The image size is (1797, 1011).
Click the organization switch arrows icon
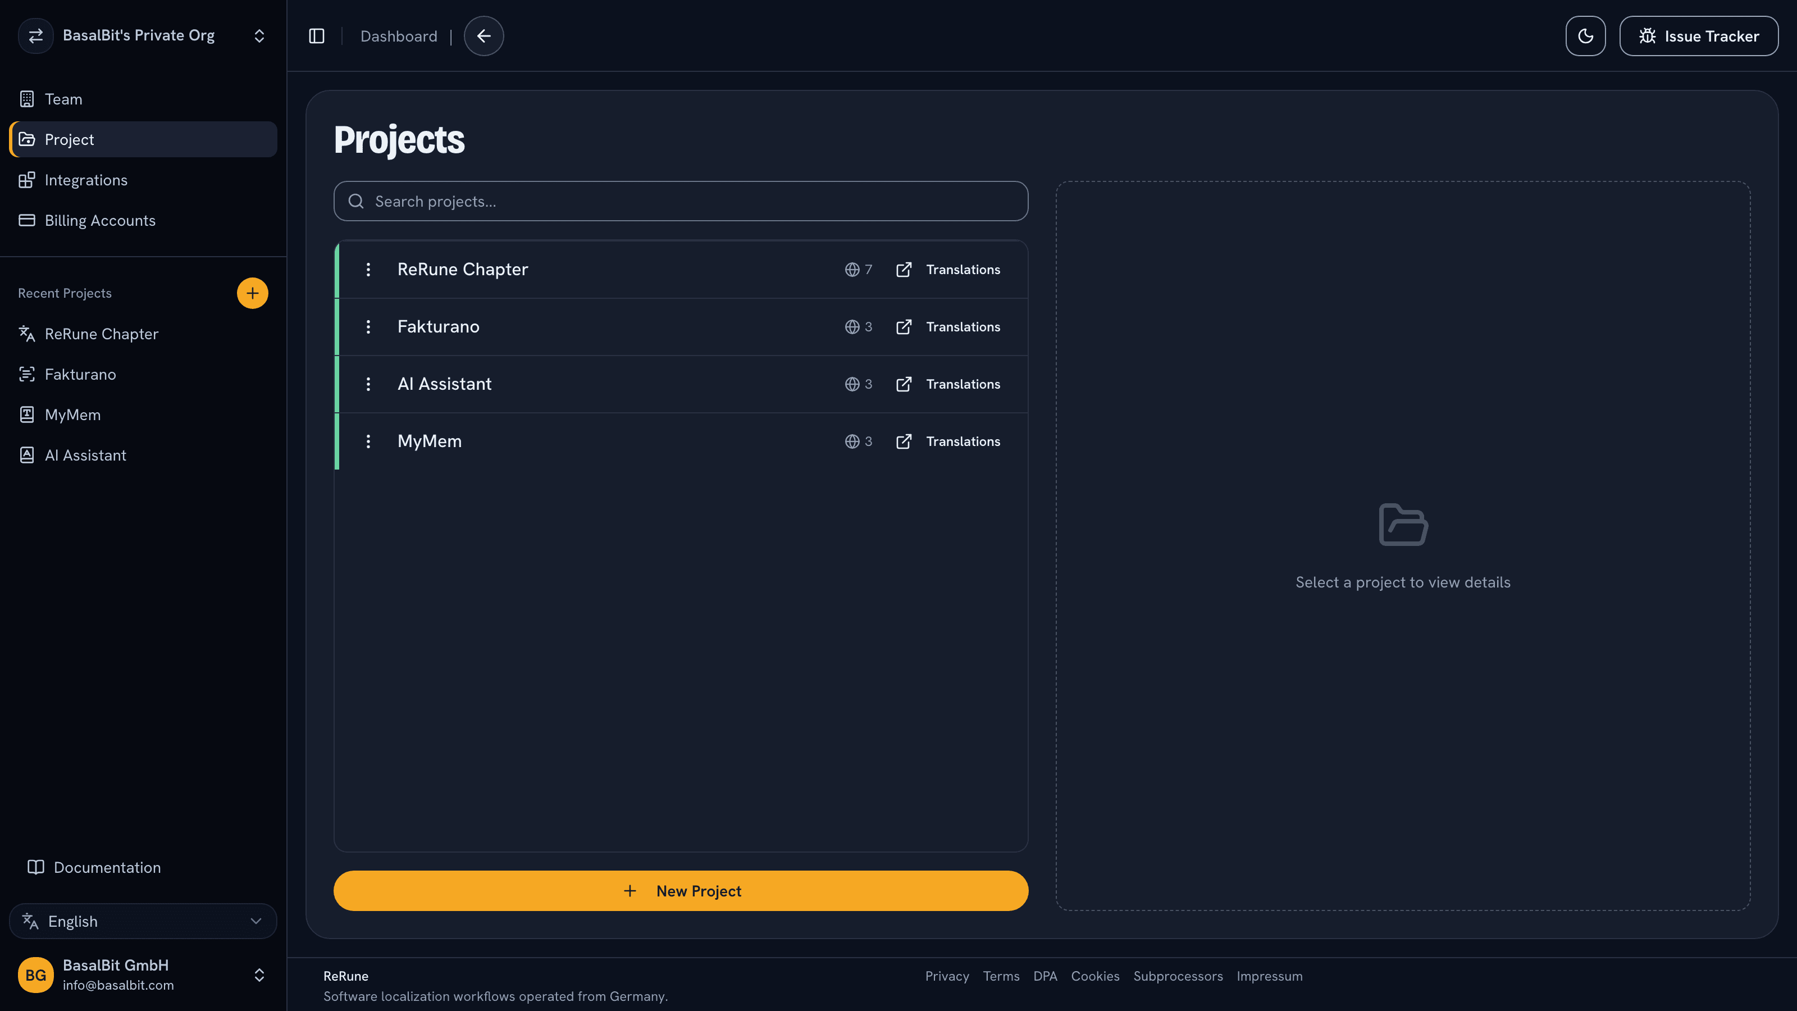click(x=35, y=35)
